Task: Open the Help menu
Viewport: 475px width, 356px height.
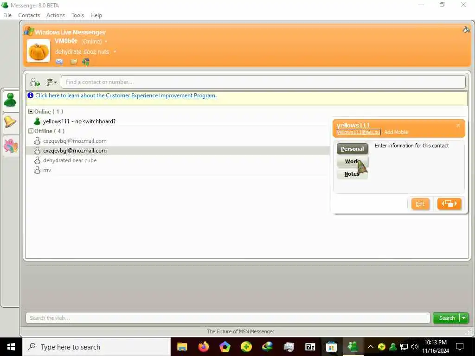Action: [x=96, y=15]
